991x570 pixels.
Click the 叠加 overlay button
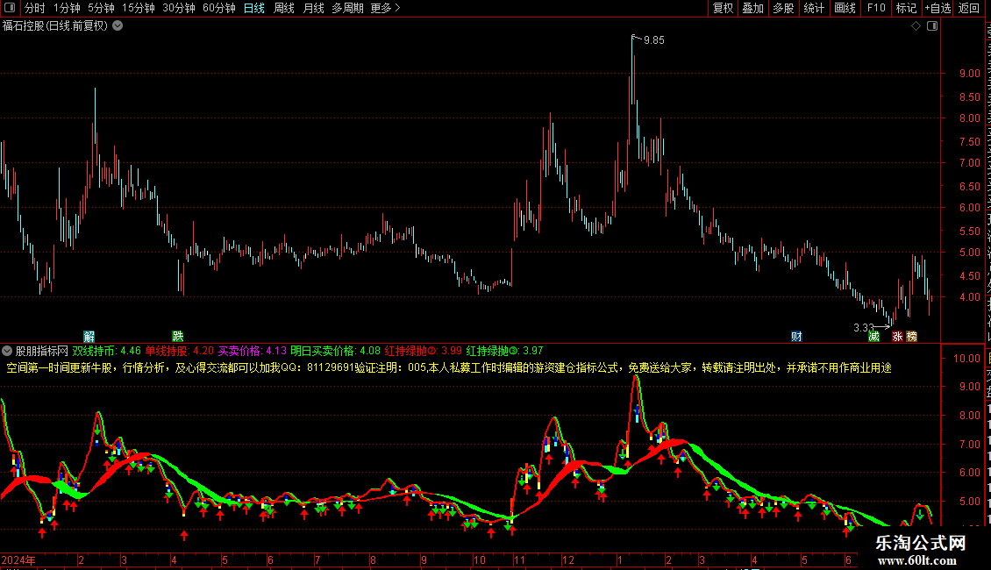[753, 8]
